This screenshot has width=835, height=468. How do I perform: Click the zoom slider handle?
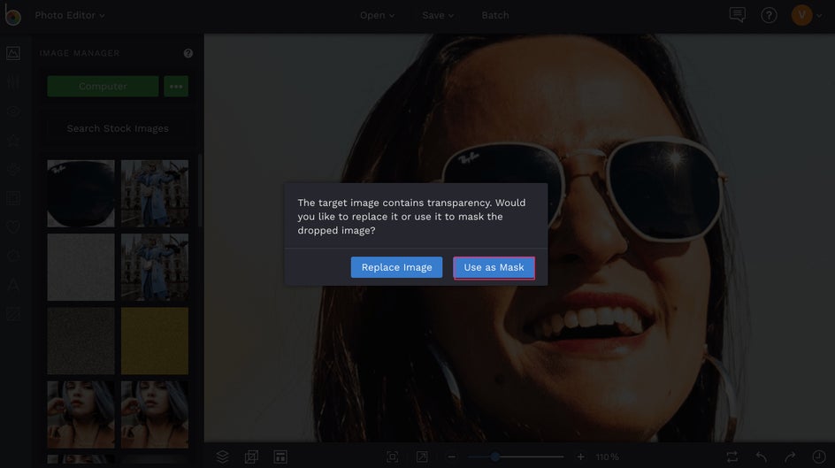[495, 456]
